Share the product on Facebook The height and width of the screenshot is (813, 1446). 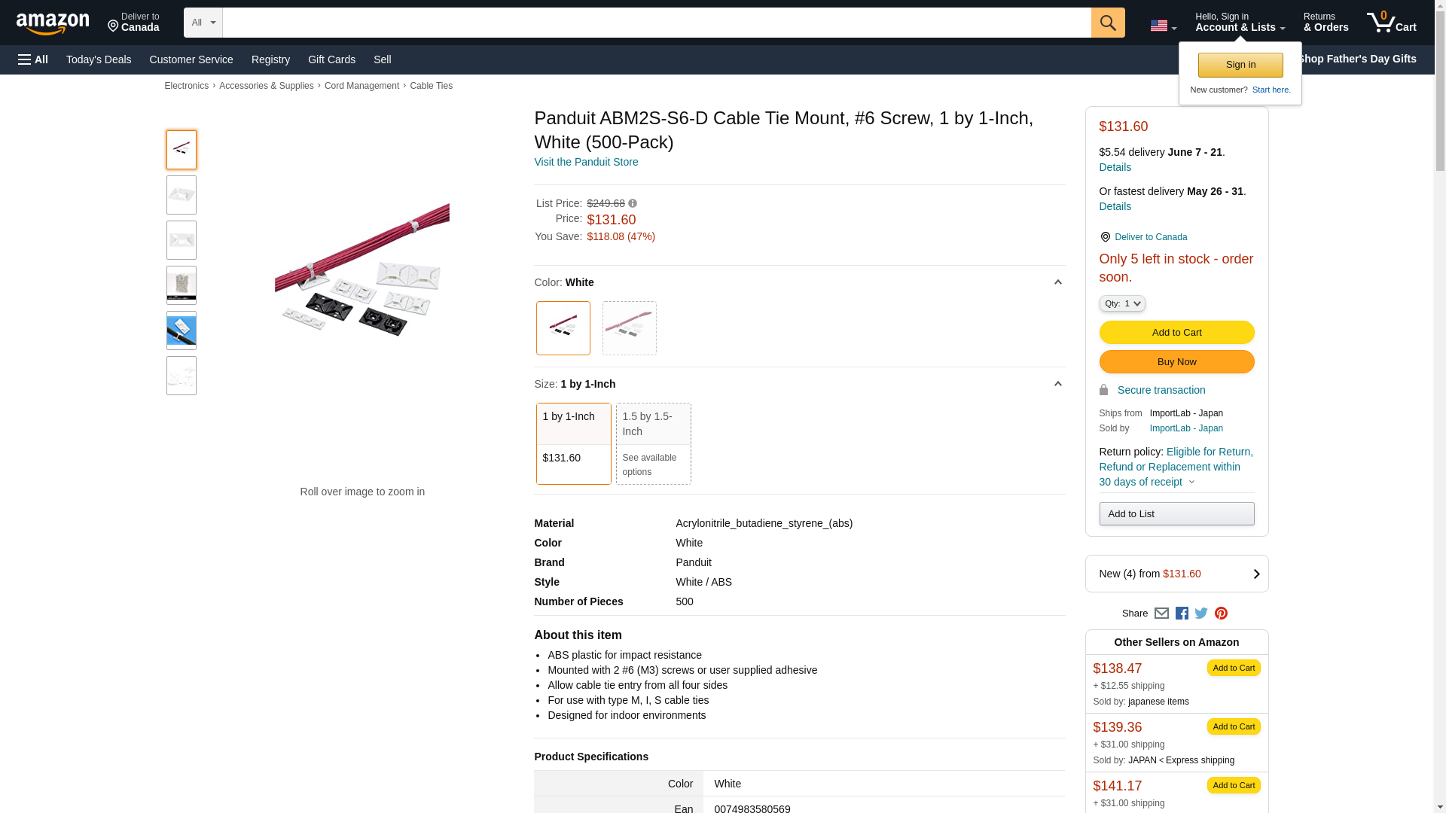1182,614
